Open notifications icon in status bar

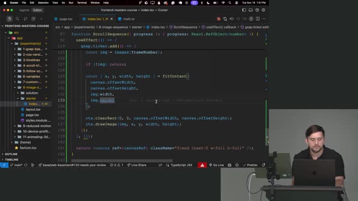[x=263, y=165]
